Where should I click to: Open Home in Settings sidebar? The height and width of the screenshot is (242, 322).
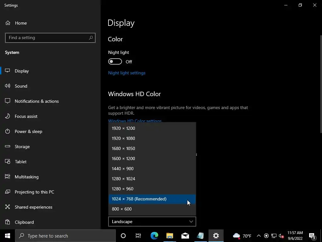(16, 23)
